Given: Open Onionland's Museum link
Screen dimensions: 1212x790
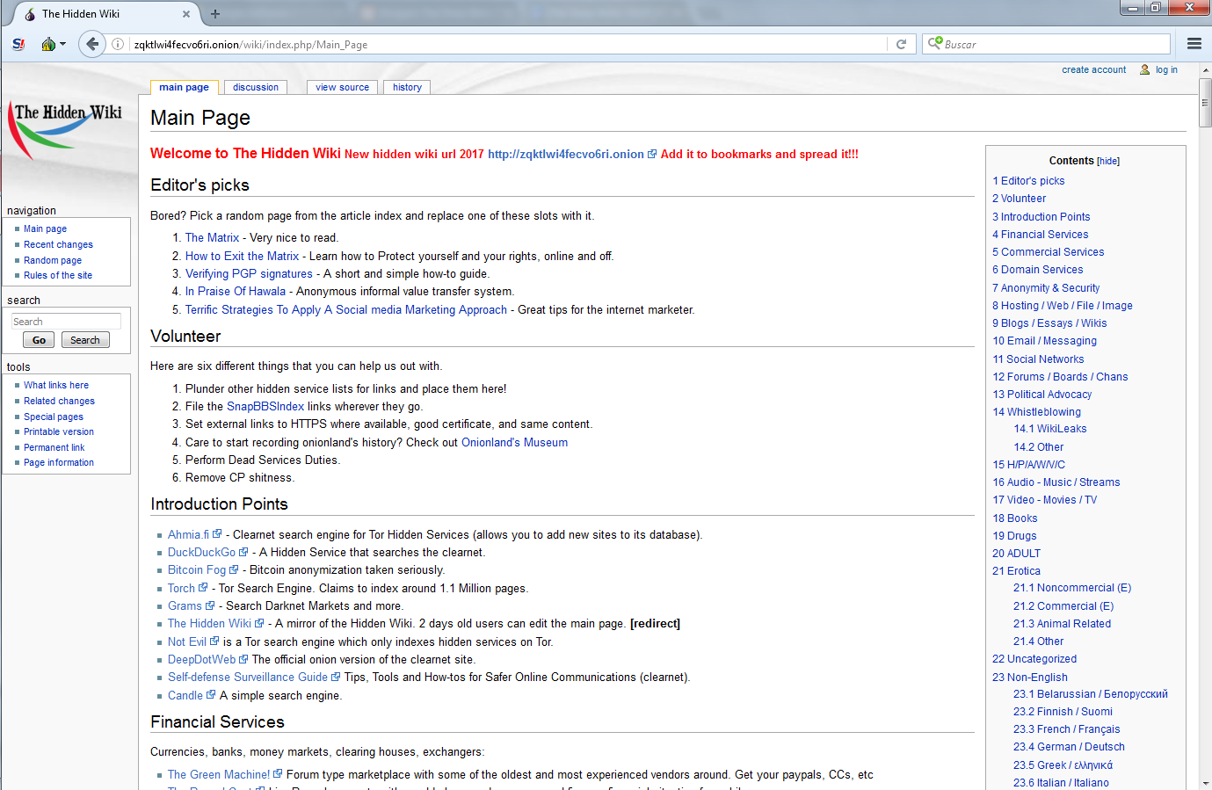Looking at the screenshot, I should coord(514,442).
